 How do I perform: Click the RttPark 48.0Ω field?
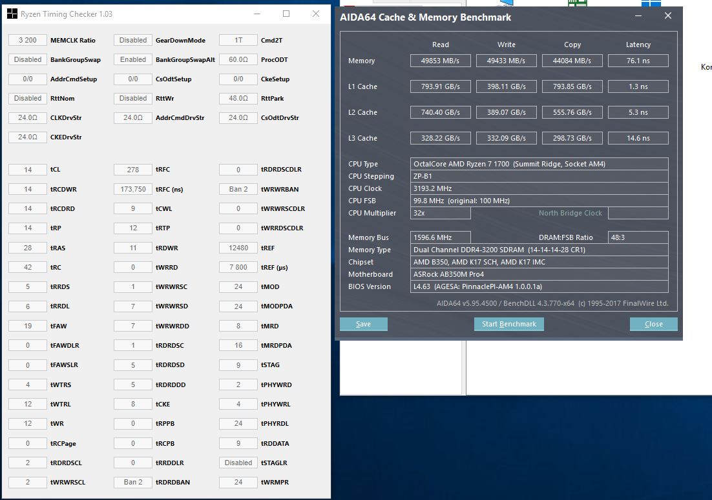point(238,98)
